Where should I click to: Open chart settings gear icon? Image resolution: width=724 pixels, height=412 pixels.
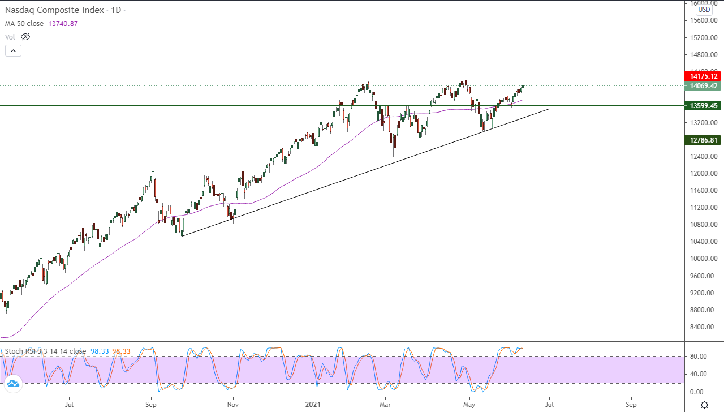click(704, 405)
